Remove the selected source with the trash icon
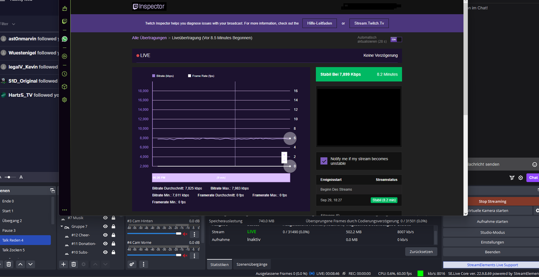The image size is (539, 277). (73, 264)
